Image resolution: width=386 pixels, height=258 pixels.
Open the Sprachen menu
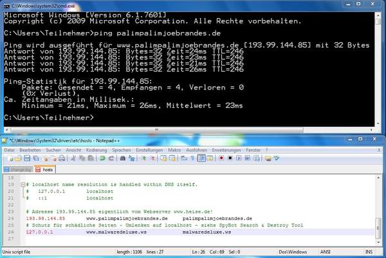click(121, 149)
